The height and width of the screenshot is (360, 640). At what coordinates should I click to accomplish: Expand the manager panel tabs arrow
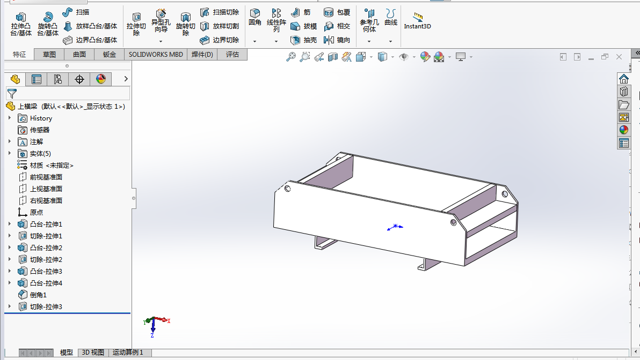[x=126, y=79]
